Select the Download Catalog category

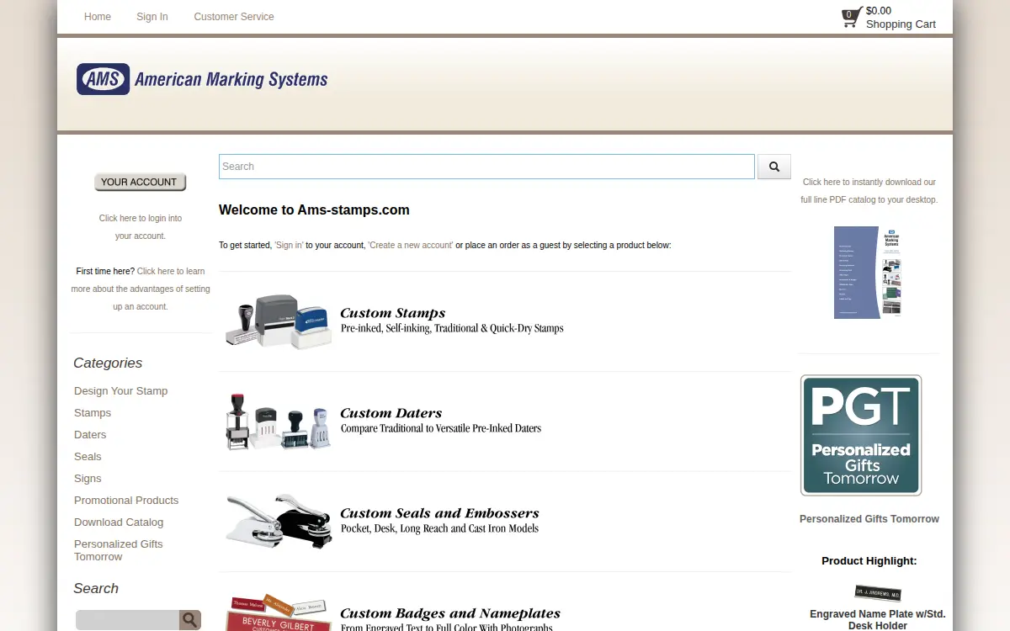tap(119, 522)
